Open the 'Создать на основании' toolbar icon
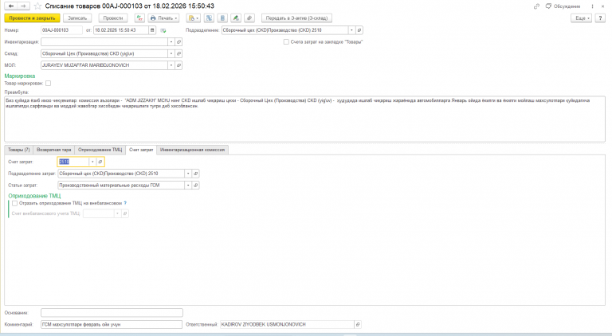 pyautogui.click(x=193, y=18)
